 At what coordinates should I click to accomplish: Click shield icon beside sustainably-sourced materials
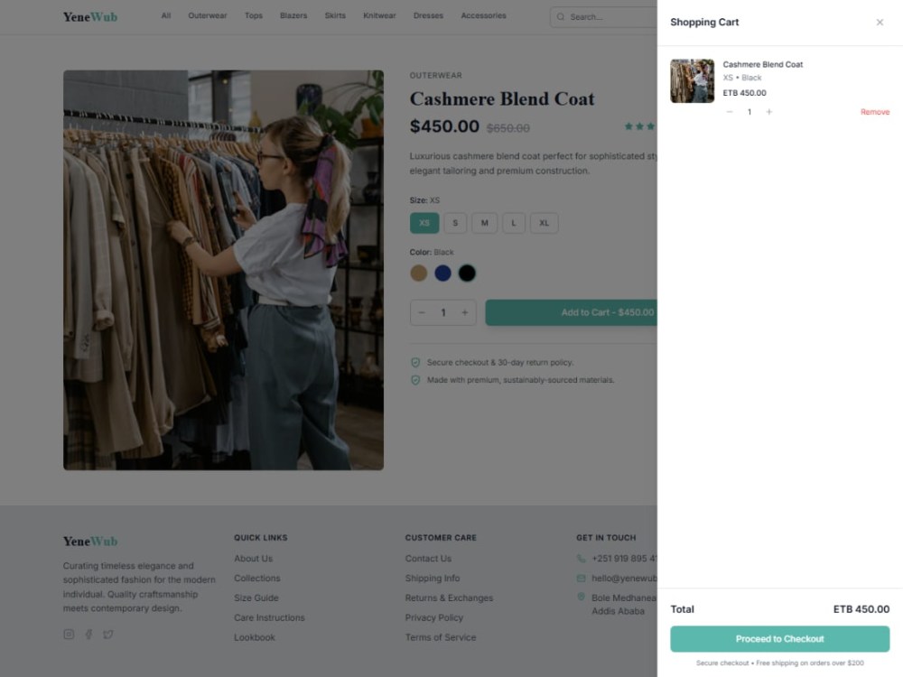pyautogui.click(x=415, y=381)
